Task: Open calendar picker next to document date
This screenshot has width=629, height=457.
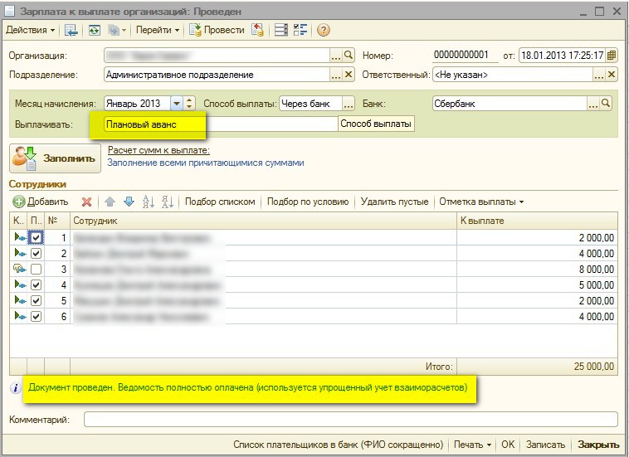Action: 612,56
